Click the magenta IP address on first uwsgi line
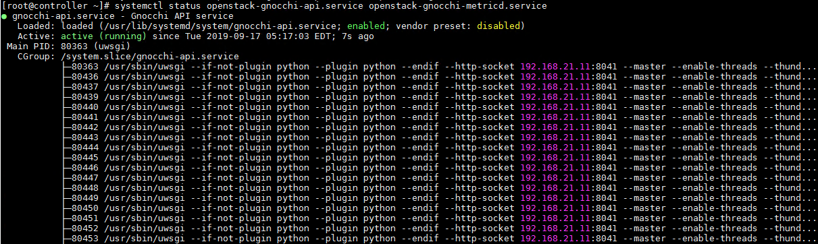Image resolution: width=818 pixels, height=244 pixels. (x=556, y=67)
